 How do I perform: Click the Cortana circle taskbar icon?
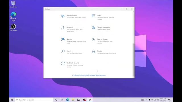coord(56,100)
